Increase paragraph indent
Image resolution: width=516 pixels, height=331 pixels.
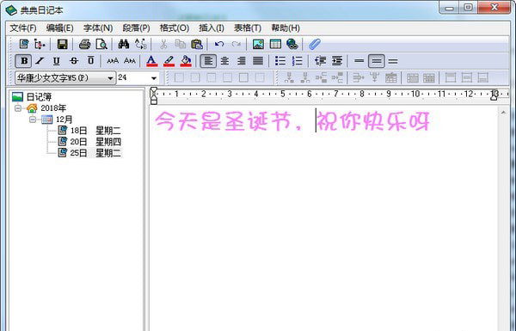[x=337, y=61]
